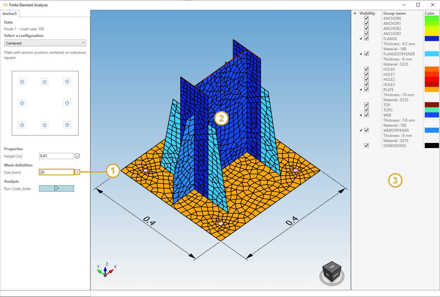
Task: Toggle visibility of ANCHOR3 group
Action: [367, 33]
